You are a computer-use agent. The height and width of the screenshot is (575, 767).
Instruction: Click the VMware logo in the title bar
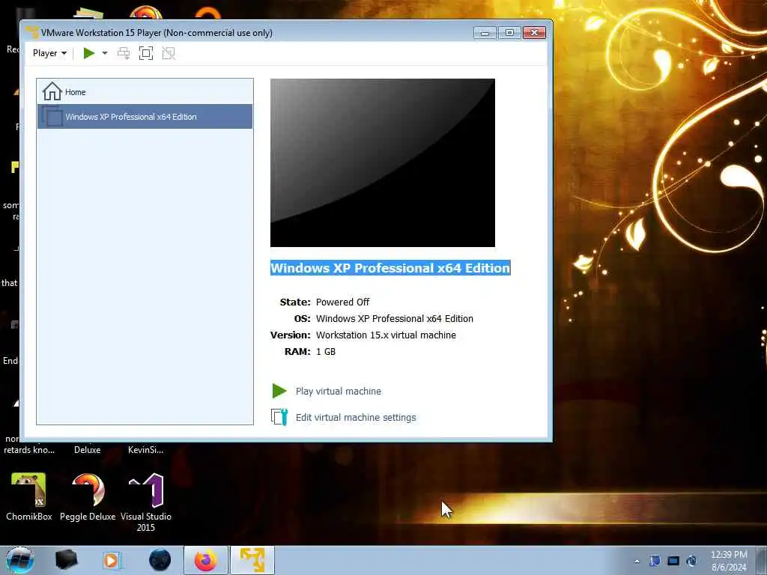(31, 32)
